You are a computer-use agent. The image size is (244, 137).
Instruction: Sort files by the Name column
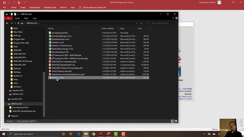click(x=51, y=29)
